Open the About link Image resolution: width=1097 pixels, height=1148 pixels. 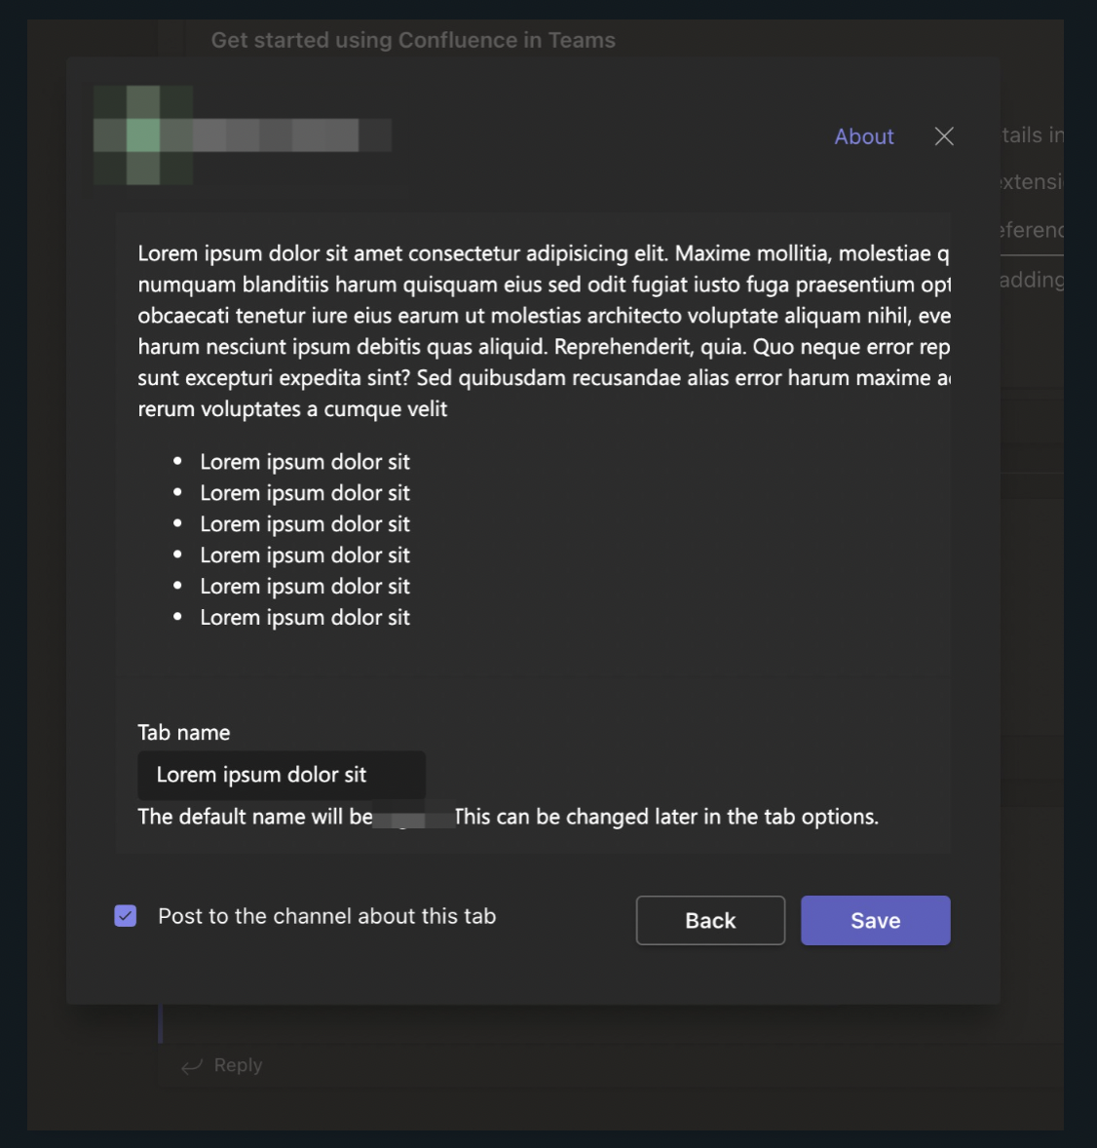863,136
